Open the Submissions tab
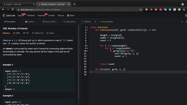 tap(70, 22)
